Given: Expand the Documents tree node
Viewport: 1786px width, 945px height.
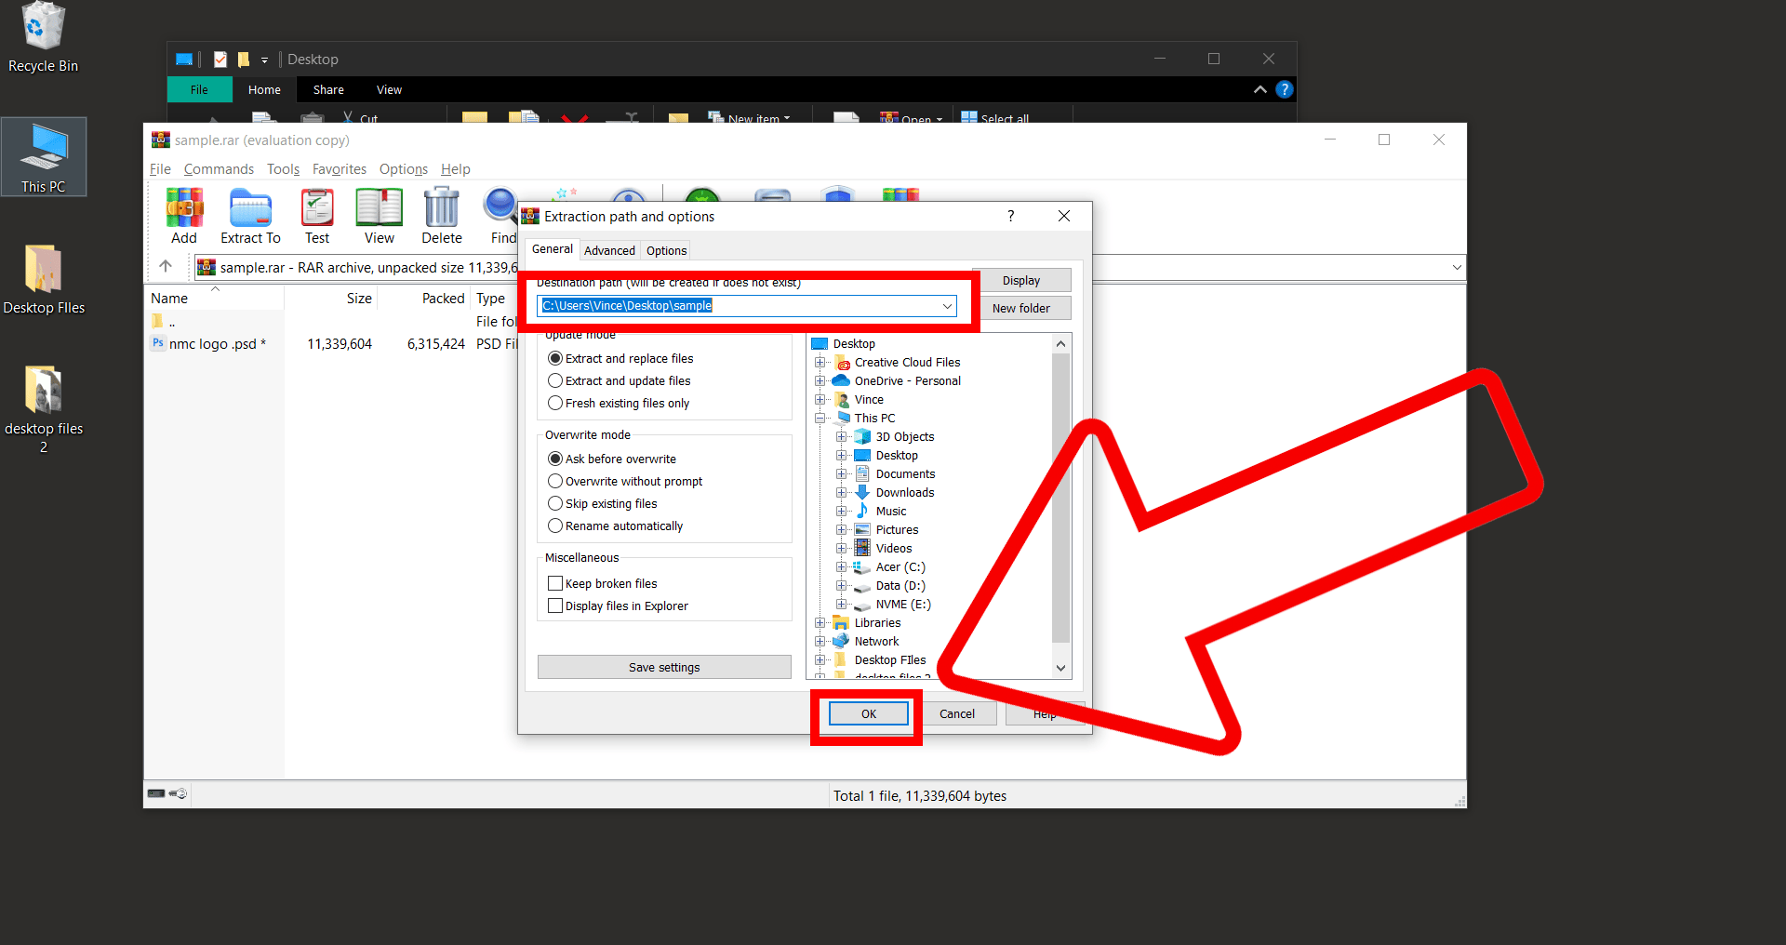Looking at the screenshot, I should coord(841,473).
